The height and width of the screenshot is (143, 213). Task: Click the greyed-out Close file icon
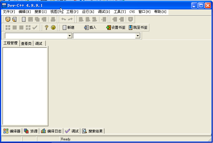[44, 19]
